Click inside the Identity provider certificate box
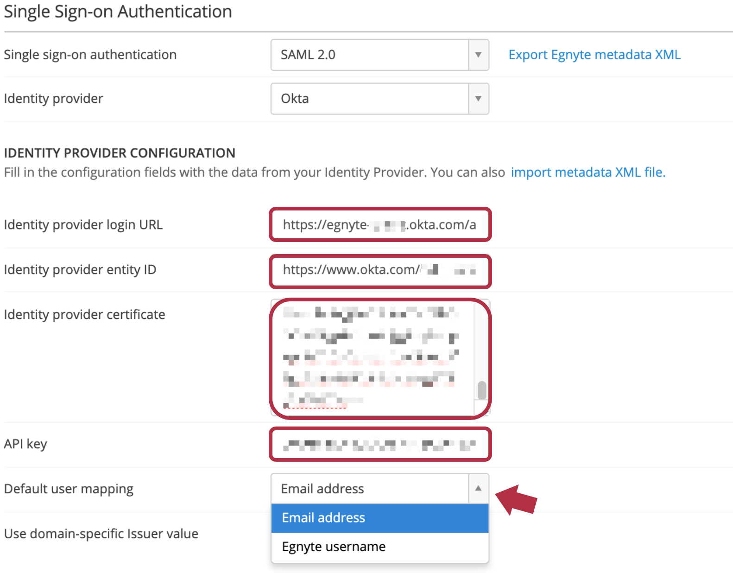 [375, 357]
